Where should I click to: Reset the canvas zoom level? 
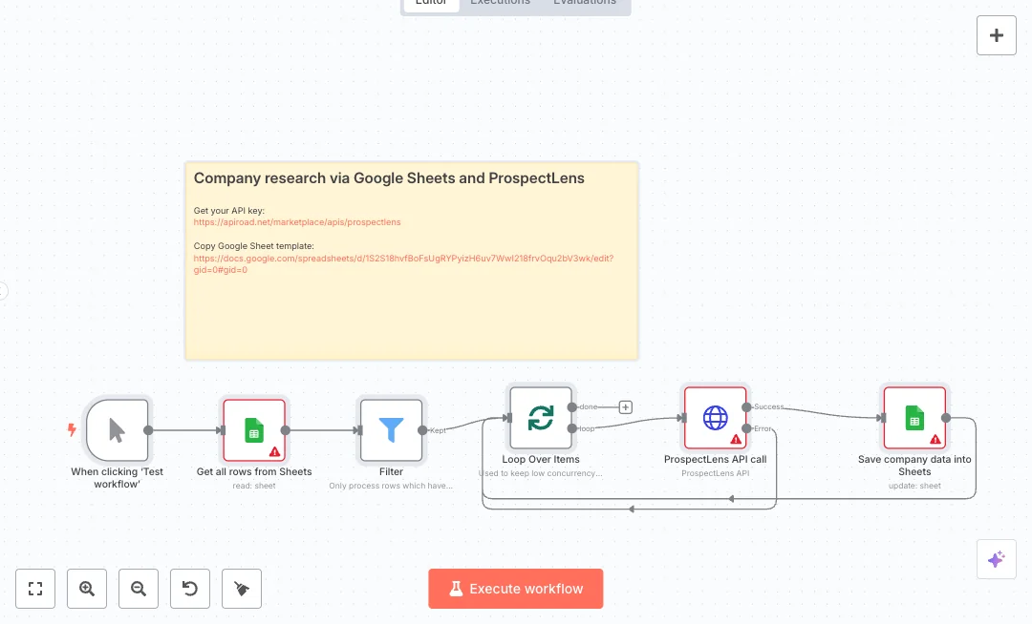point(190,589)
